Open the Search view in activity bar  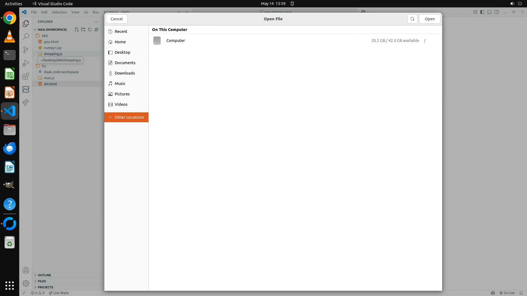pos(26,36)
